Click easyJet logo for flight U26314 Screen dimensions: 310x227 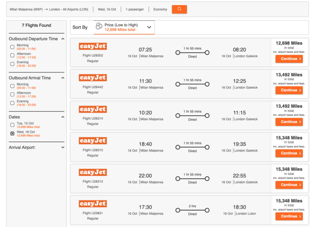click(93, 109)
